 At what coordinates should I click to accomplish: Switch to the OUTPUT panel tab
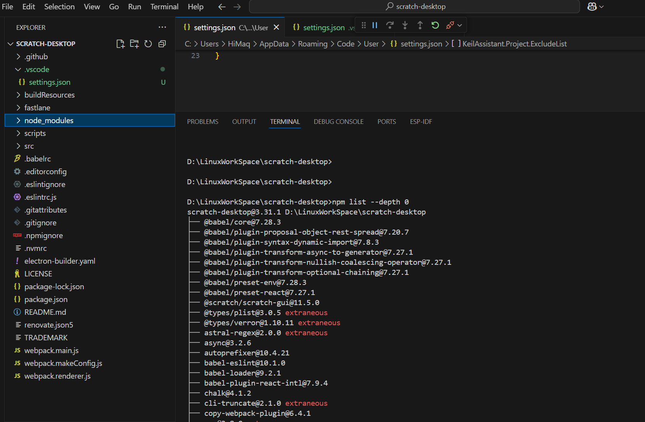coord(244,122)
